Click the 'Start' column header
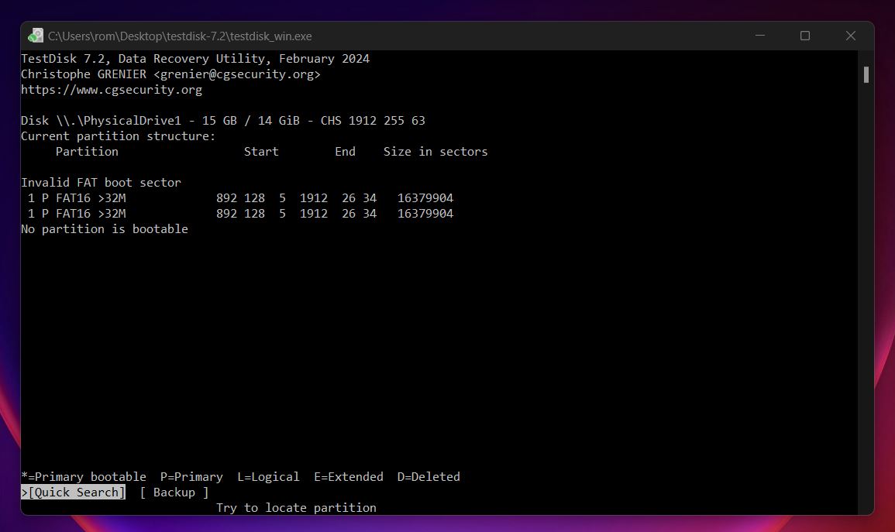The image size is (895, 532). (x=261, y=152)
